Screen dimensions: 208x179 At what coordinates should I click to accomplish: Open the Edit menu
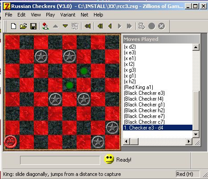click(x=21, y=15)
